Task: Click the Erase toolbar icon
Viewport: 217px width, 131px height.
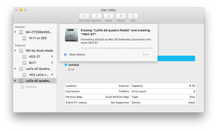Action: click(108, 16)
